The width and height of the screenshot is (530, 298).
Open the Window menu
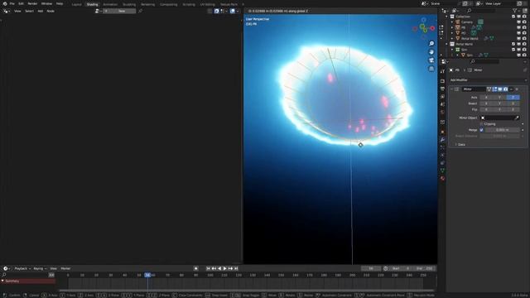[x=46, y=3]
